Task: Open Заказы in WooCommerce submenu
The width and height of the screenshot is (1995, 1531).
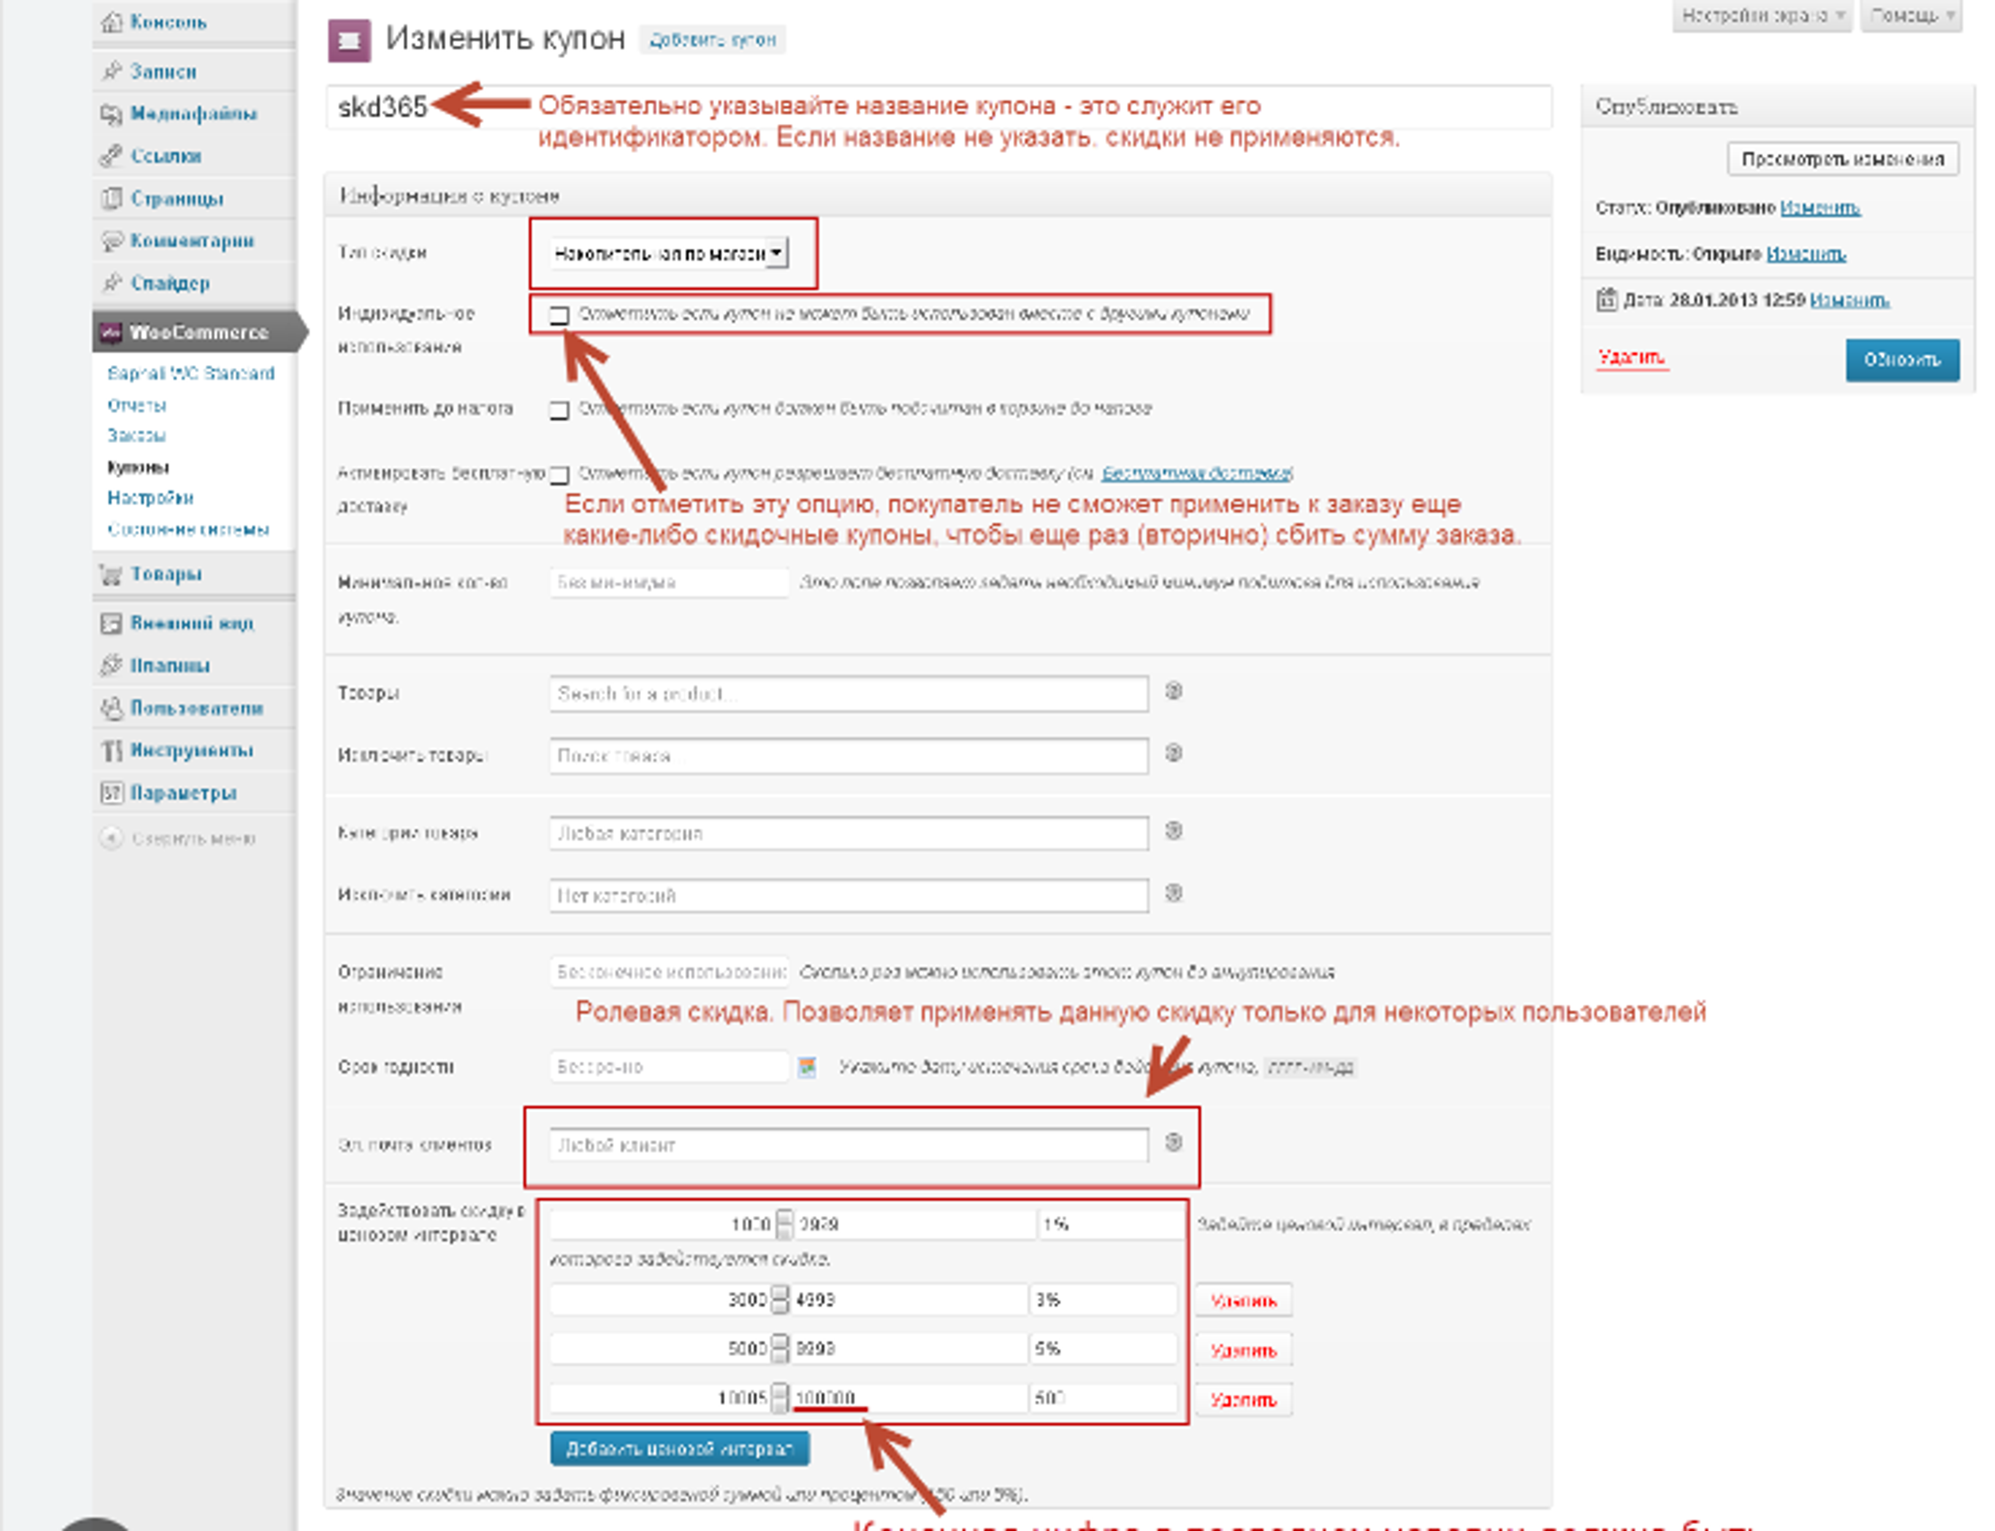Action: (x=137, y=436)
